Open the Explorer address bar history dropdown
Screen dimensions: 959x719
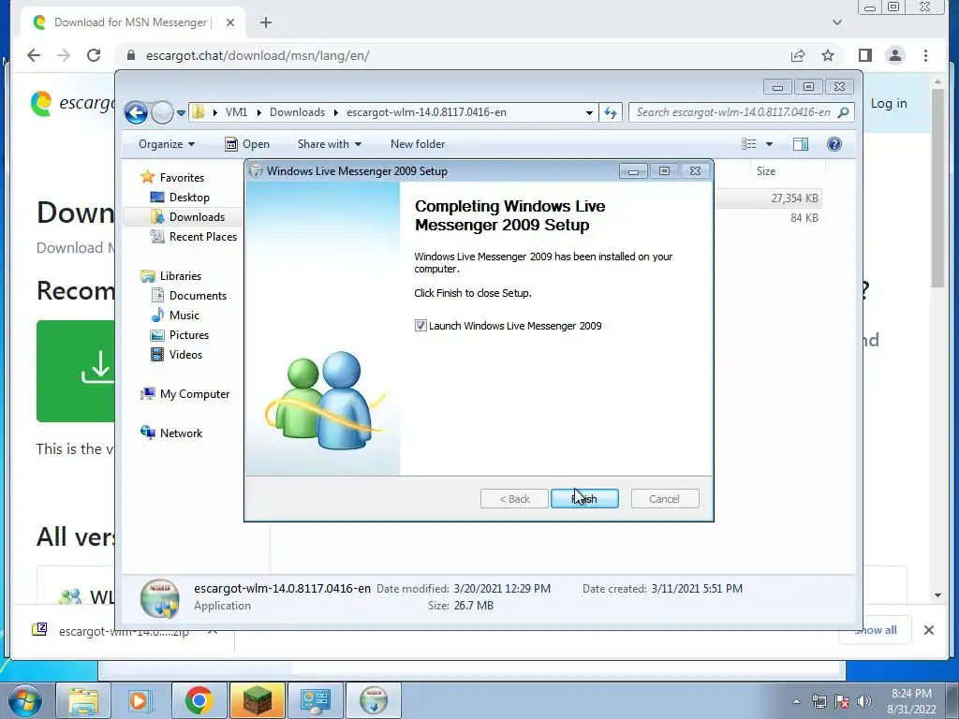[x=588, y=112]
